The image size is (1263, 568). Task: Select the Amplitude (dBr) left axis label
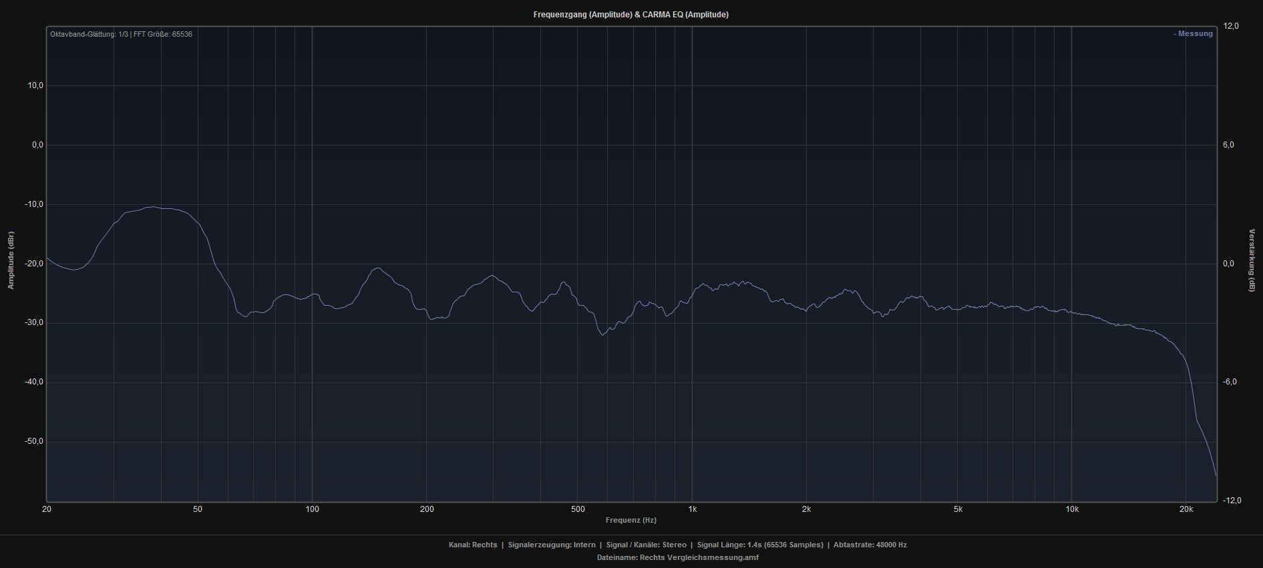11,260
